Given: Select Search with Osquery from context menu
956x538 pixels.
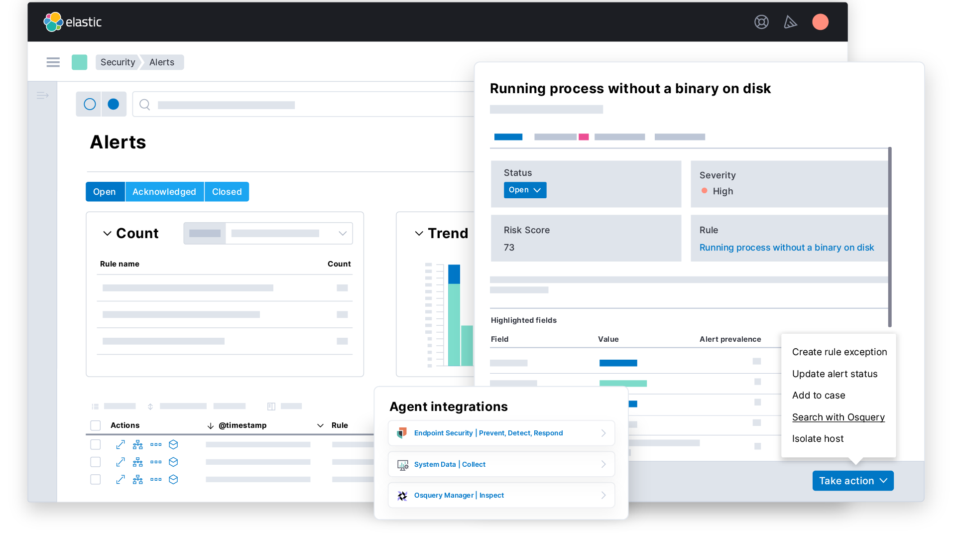Looking at the screenshot, I should point(839,416).
